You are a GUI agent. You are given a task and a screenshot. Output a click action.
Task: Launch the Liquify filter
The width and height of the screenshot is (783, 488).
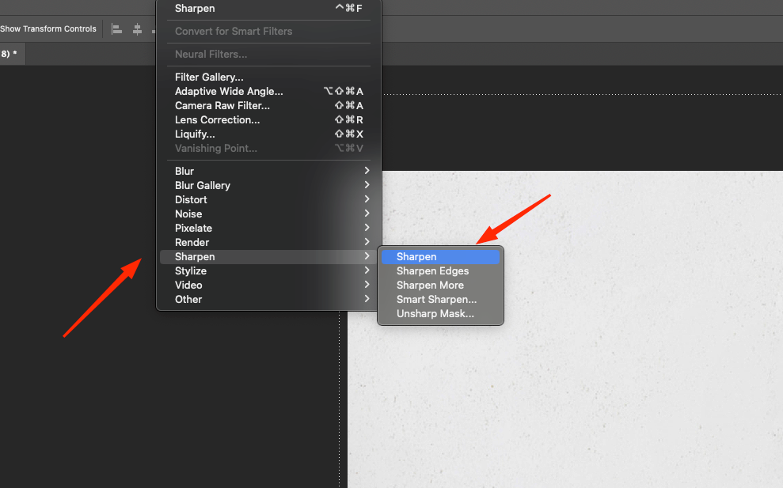pos(268,134)
